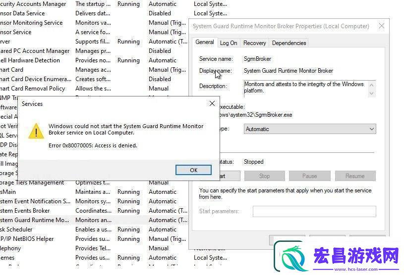Click the 'Supports fil...' description cell
Viewport: 404px width, 275px height.
pyautogui.click(x=93, y=42)
